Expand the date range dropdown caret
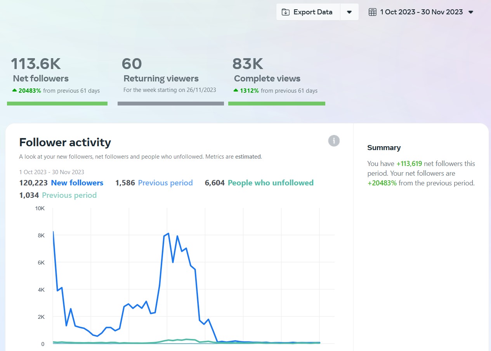 point(471,12)
